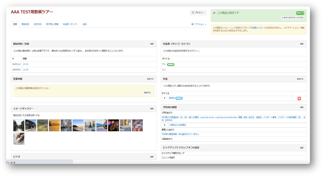Click the gear icon next to アクション
This screenshot has height=176, width=322.
click(193, 24)
